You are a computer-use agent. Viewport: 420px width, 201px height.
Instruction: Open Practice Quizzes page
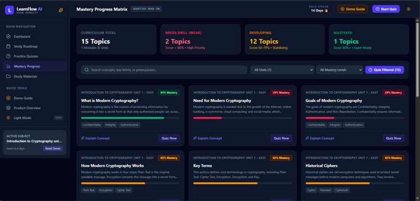tap(34, 56)
